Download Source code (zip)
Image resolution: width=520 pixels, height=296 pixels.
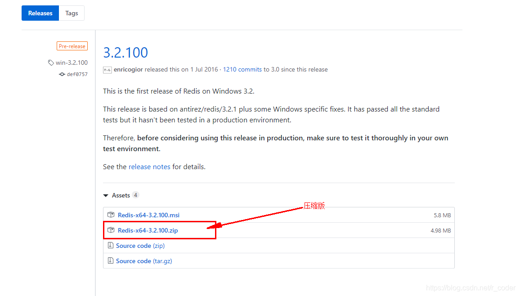(140, 246)
